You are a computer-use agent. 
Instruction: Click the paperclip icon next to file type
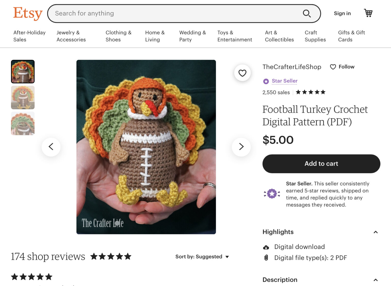(266, 258)
